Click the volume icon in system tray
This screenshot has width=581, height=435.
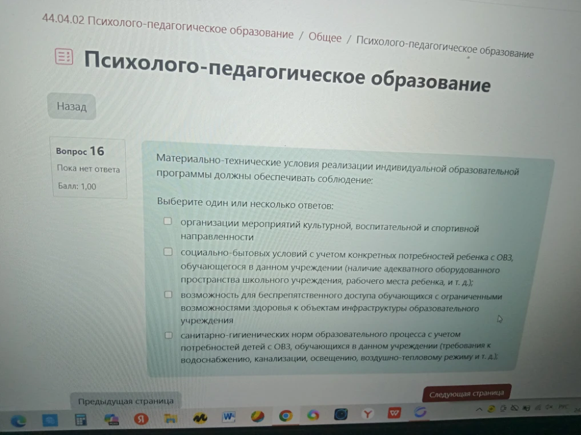click(x=549, y=407)
